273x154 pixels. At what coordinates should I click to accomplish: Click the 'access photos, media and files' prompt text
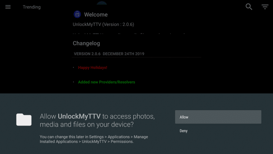click(x=97, y=120)
